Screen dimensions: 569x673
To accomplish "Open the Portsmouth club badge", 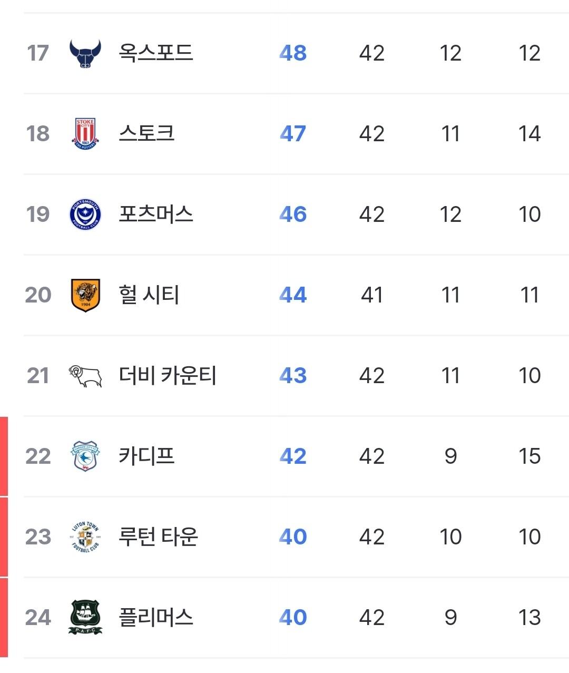I will coord(85,214).
